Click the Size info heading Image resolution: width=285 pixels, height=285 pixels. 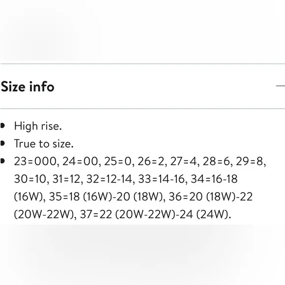28,86
